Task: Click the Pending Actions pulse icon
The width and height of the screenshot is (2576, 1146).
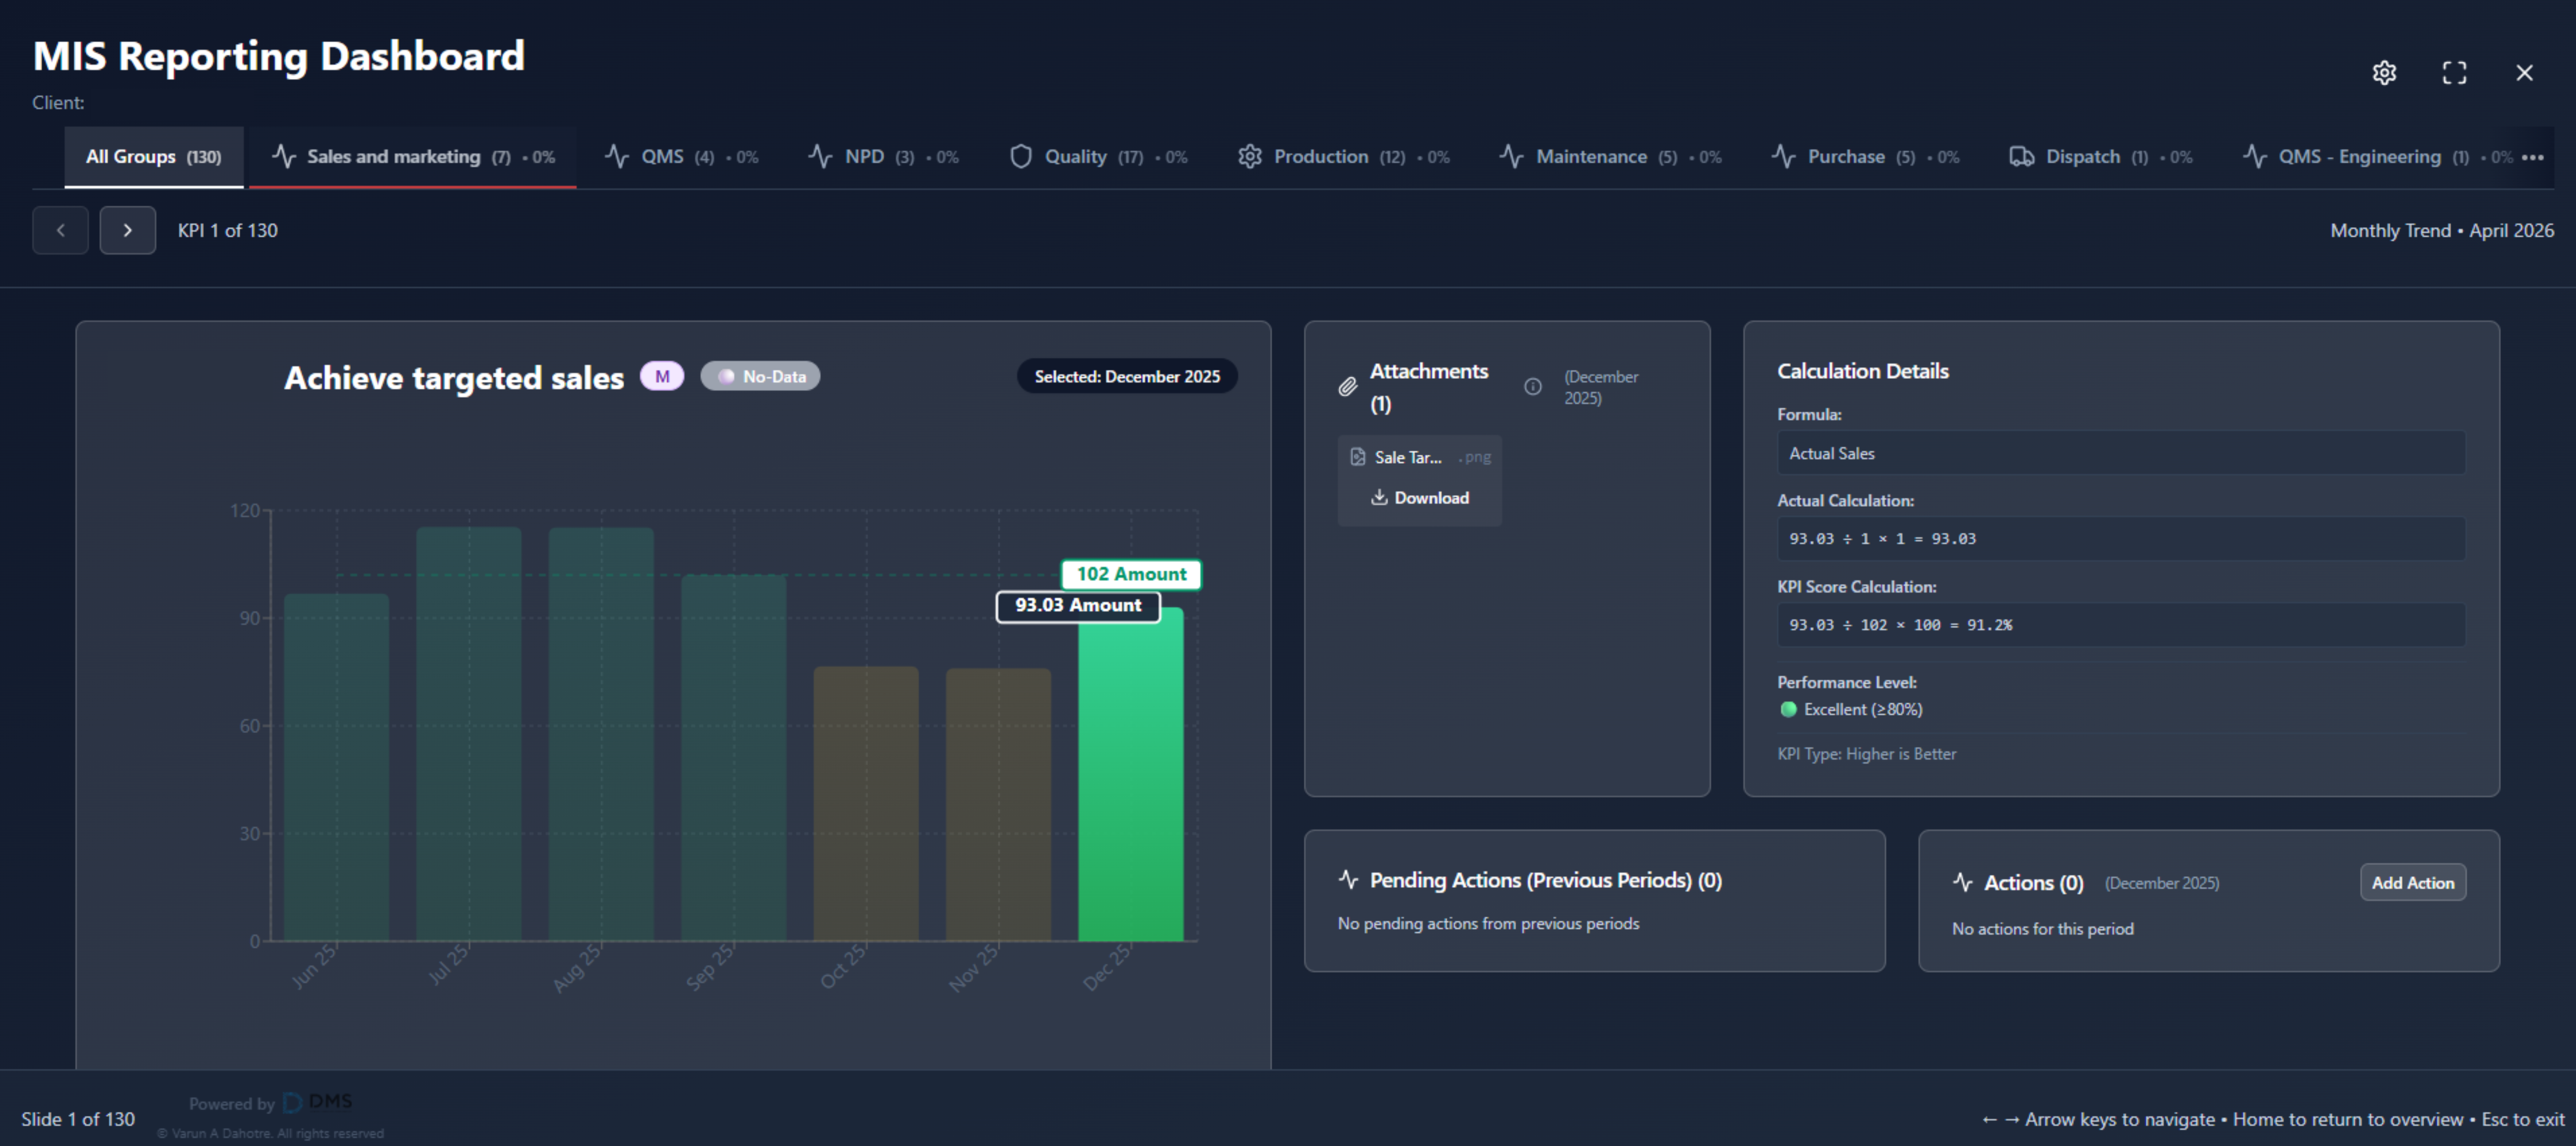Action: tap(1348, 880)
